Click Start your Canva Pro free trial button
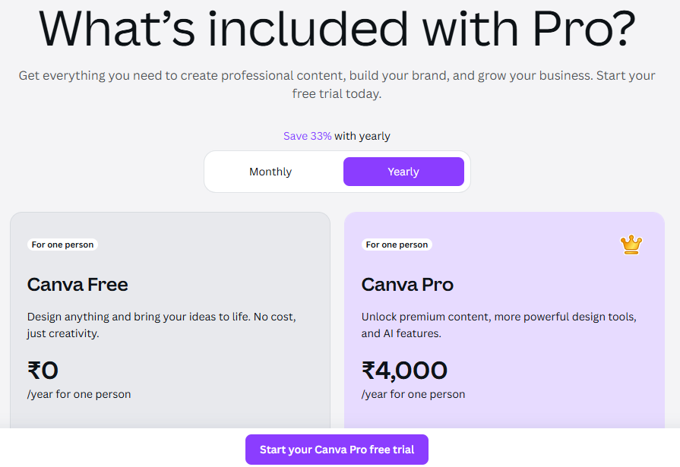 coord(337,450)
